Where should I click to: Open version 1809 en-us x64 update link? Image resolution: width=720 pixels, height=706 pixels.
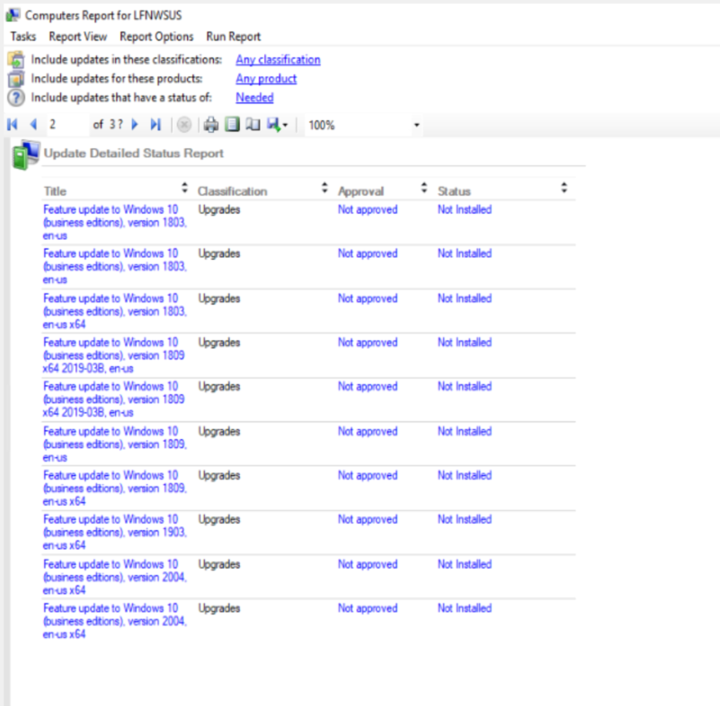115,489
